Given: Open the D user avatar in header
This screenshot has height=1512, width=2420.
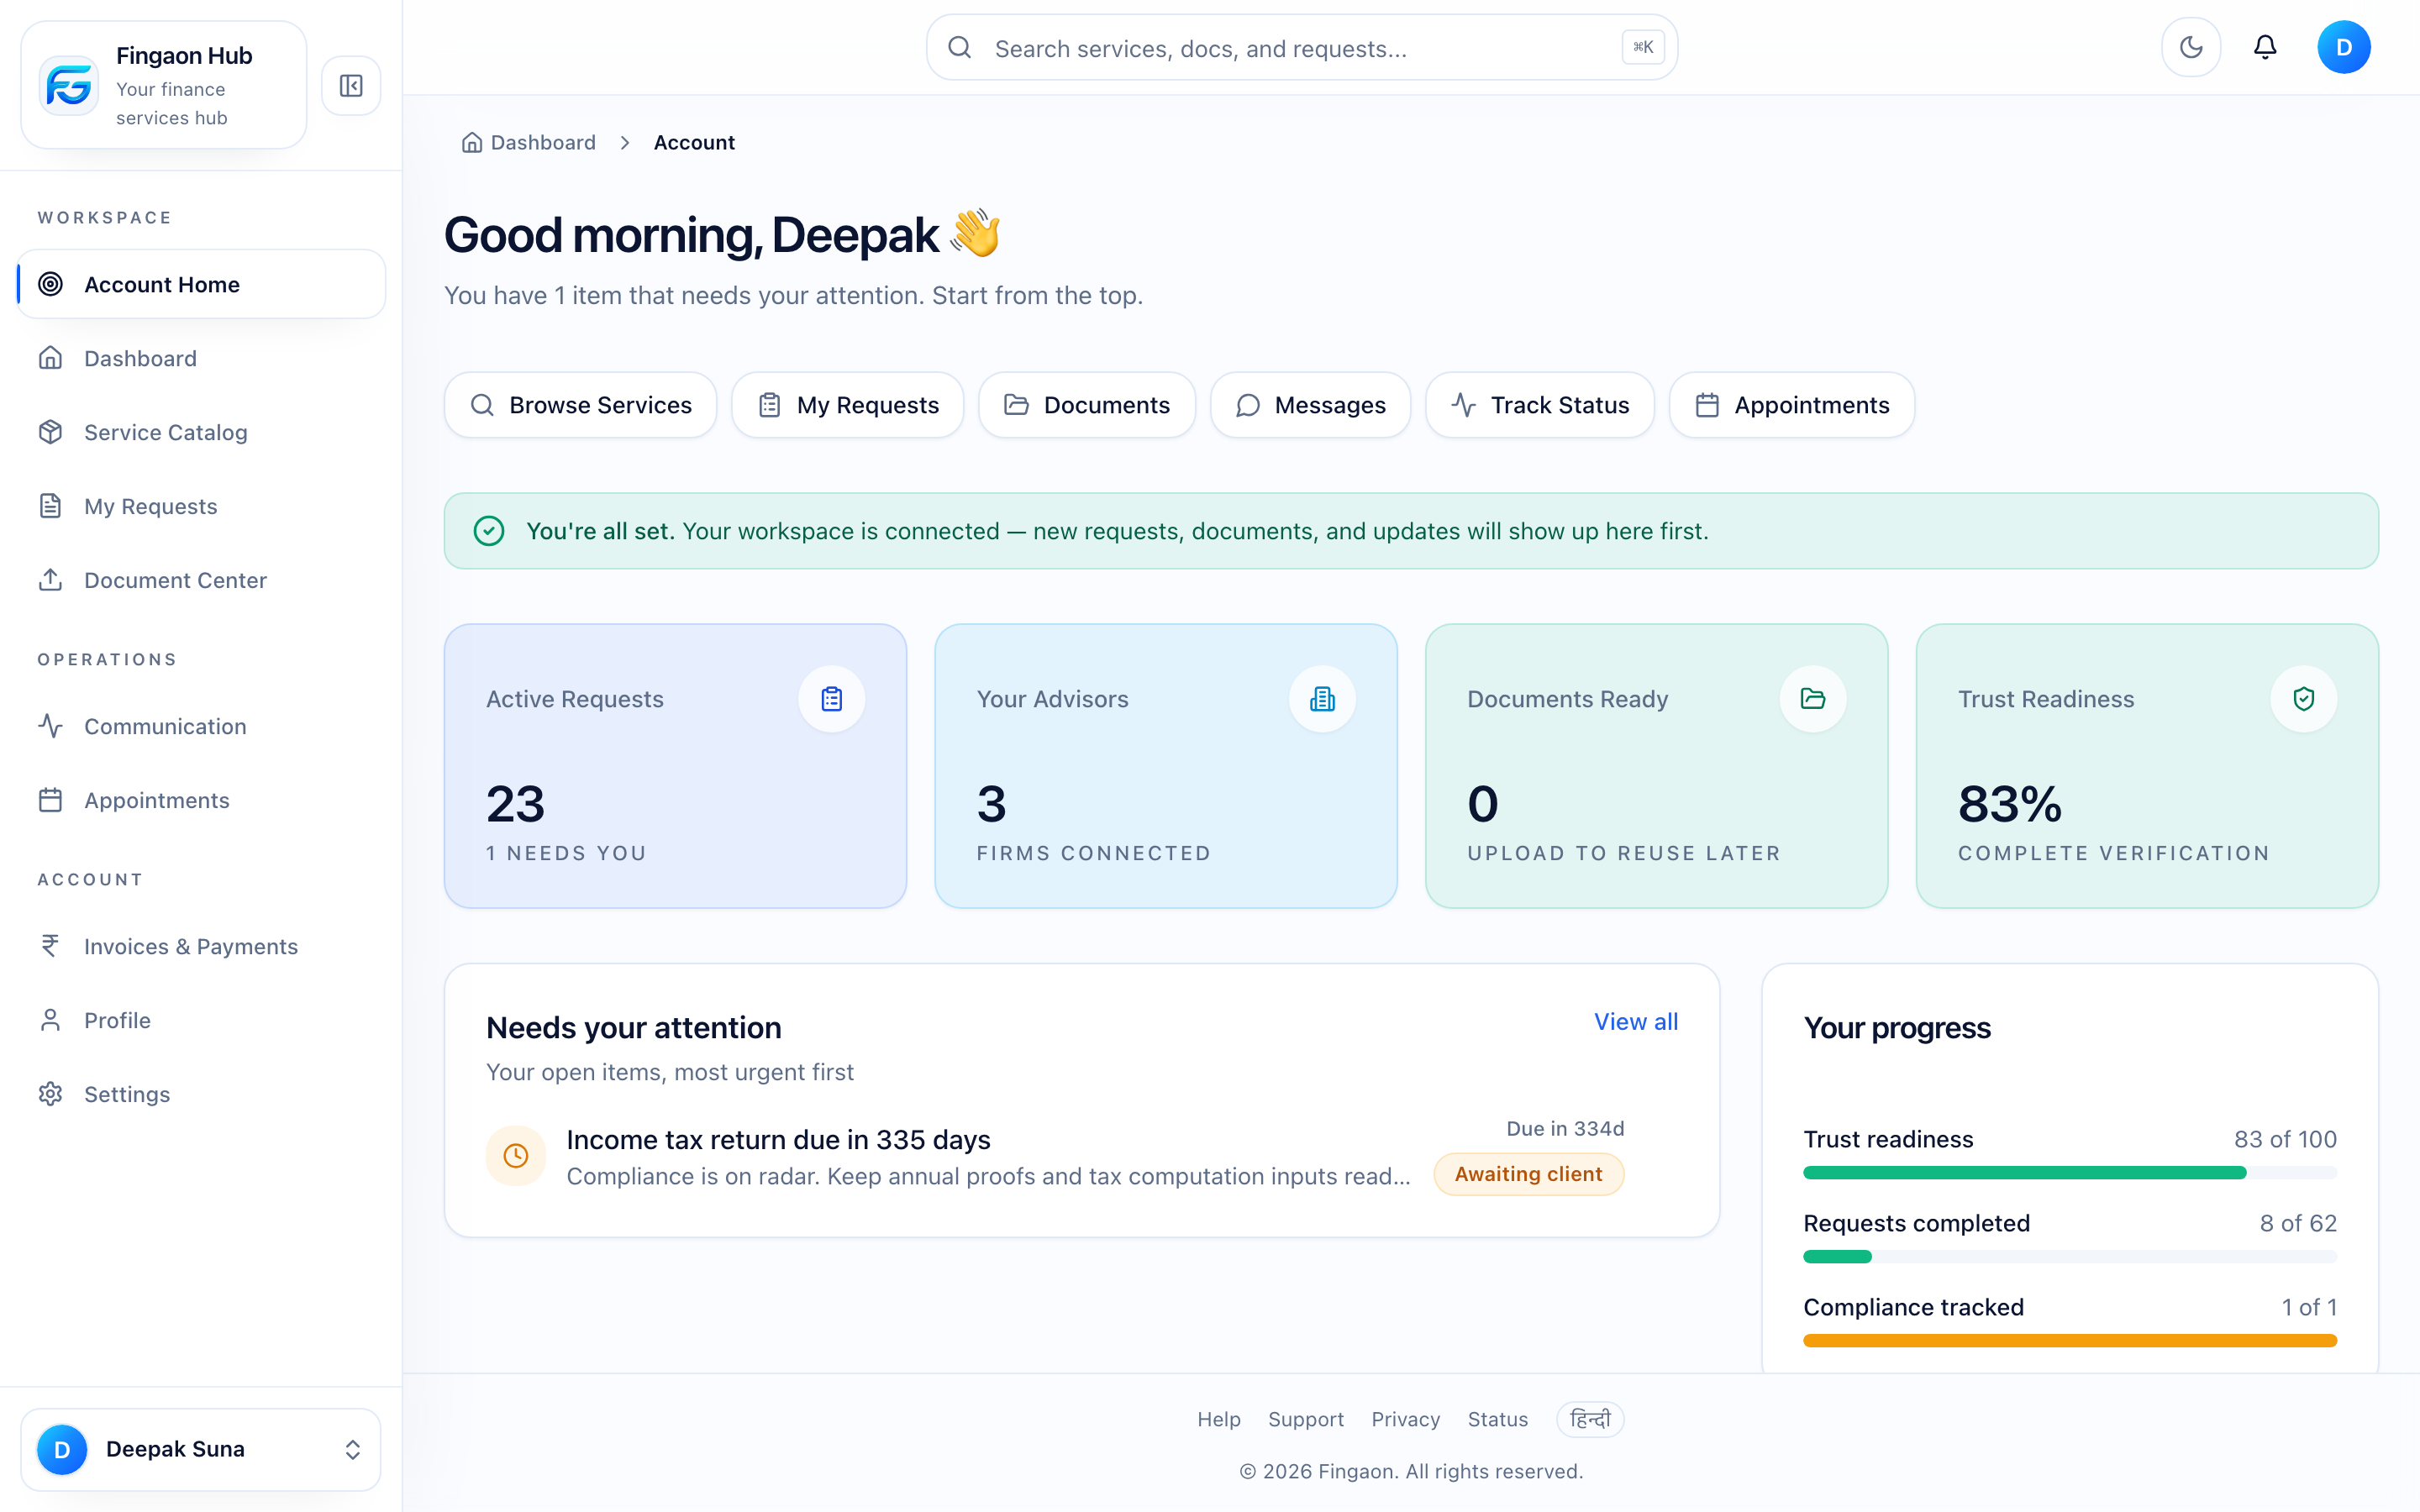Looking at the screenshot, I should pos(2344,47).
